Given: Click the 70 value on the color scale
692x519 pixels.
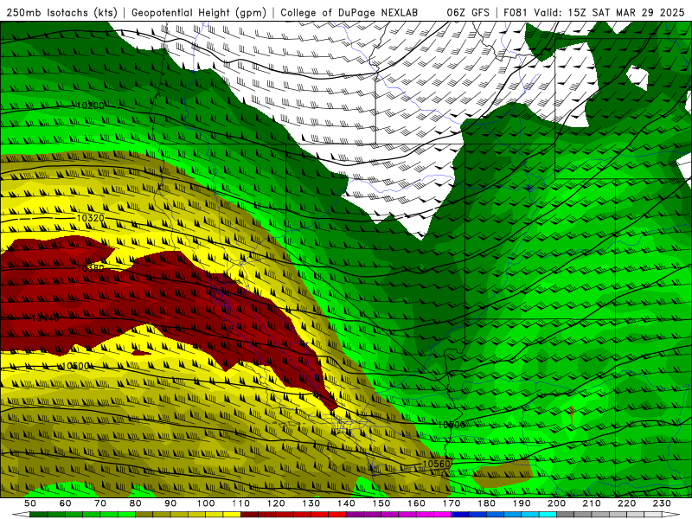Looking at the screenshot, I should point(100,503).
